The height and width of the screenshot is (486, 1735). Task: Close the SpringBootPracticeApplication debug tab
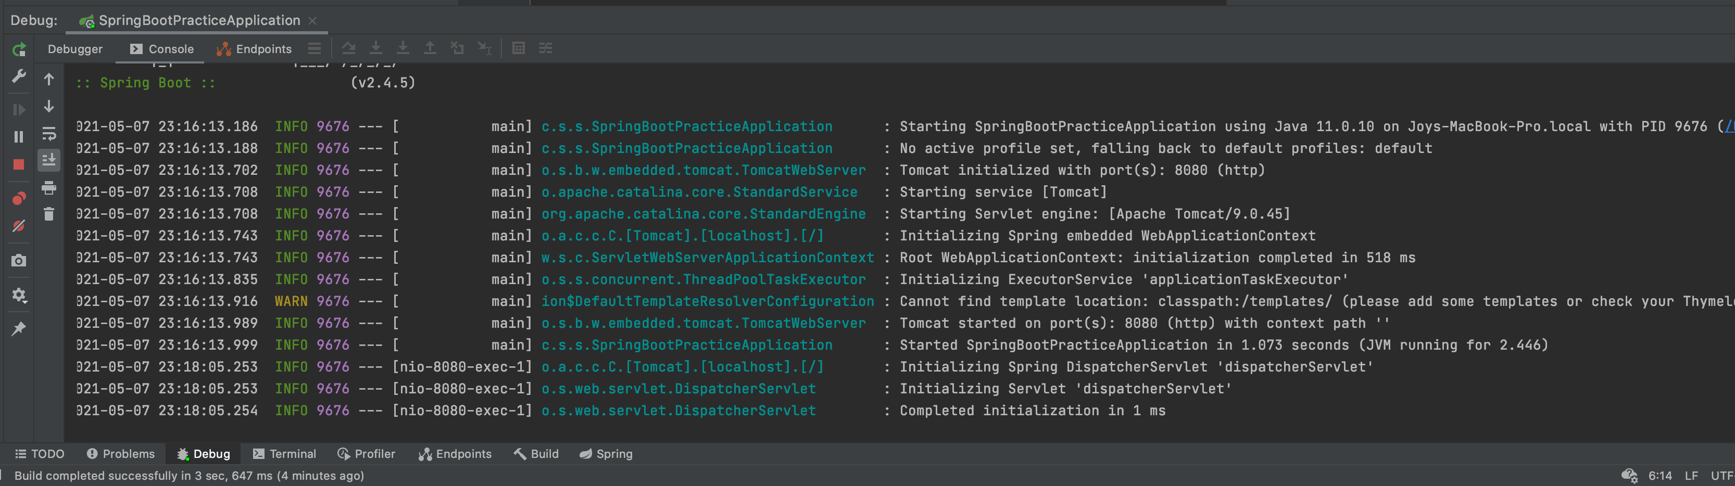(312, 21)
